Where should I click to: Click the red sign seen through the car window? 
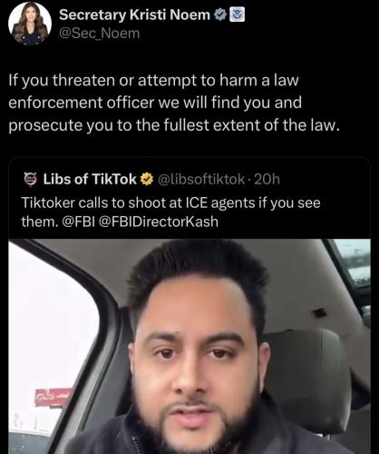click(53, 397)
